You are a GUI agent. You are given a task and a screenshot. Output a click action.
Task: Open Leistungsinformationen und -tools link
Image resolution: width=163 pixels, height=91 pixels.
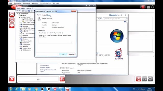pos(48,71)
